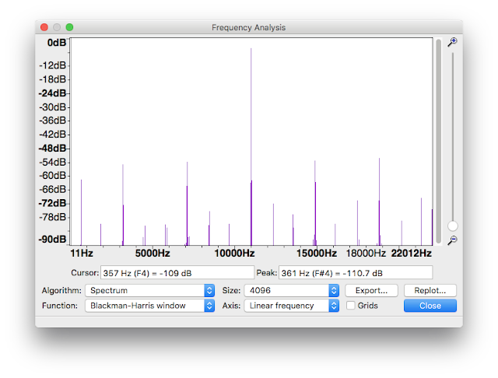Click the -48dB axis label

(x=52, y=149)
